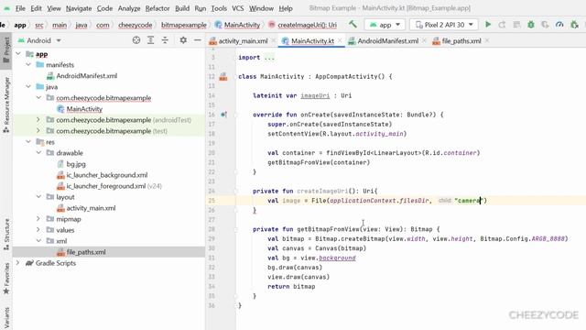586x330 pixels.
Task: Expand collapsed import block on line 3
Action: [x=269, y=58]
